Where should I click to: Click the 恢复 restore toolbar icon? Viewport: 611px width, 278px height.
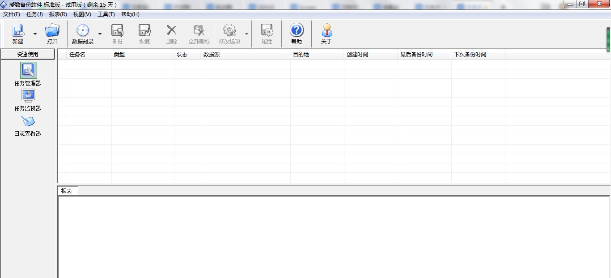(144, 31)
